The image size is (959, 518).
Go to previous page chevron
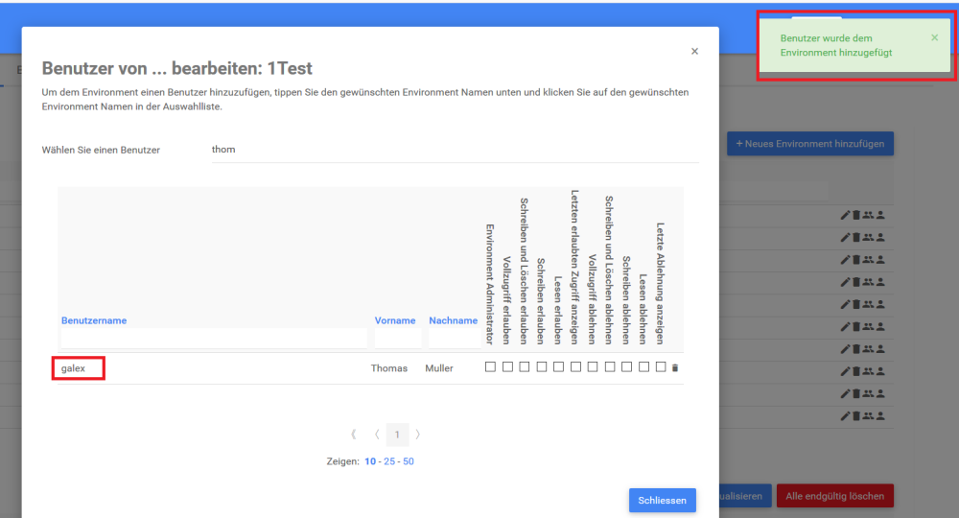tap(377, 435)
